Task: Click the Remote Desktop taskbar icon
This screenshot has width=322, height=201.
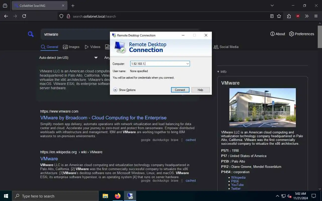Action: [x=130, y=196]
